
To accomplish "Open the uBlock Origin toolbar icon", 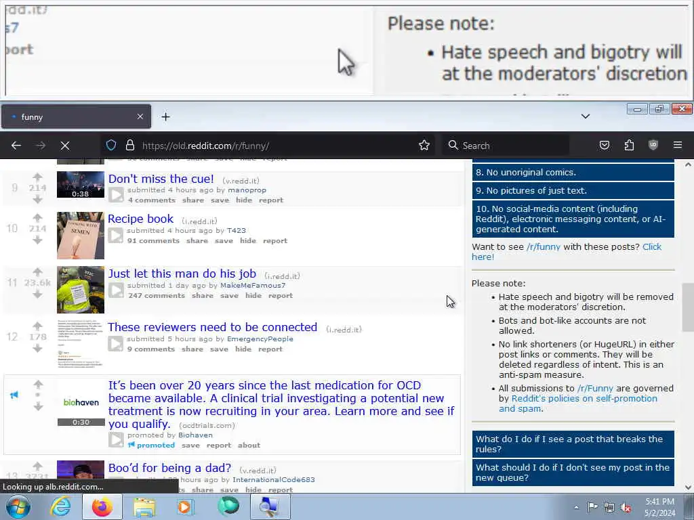I will coord(653,145).
